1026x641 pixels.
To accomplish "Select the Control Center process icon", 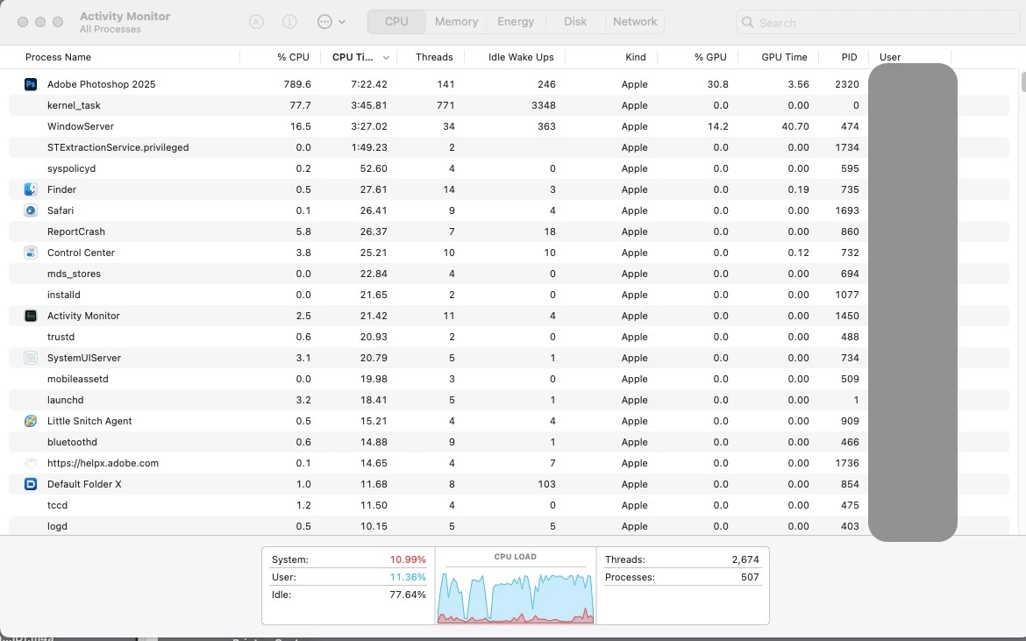I will point(30,253).
